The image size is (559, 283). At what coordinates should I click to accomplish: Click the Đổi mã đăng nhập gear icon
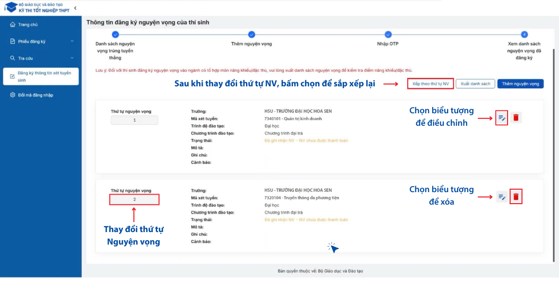13,95
